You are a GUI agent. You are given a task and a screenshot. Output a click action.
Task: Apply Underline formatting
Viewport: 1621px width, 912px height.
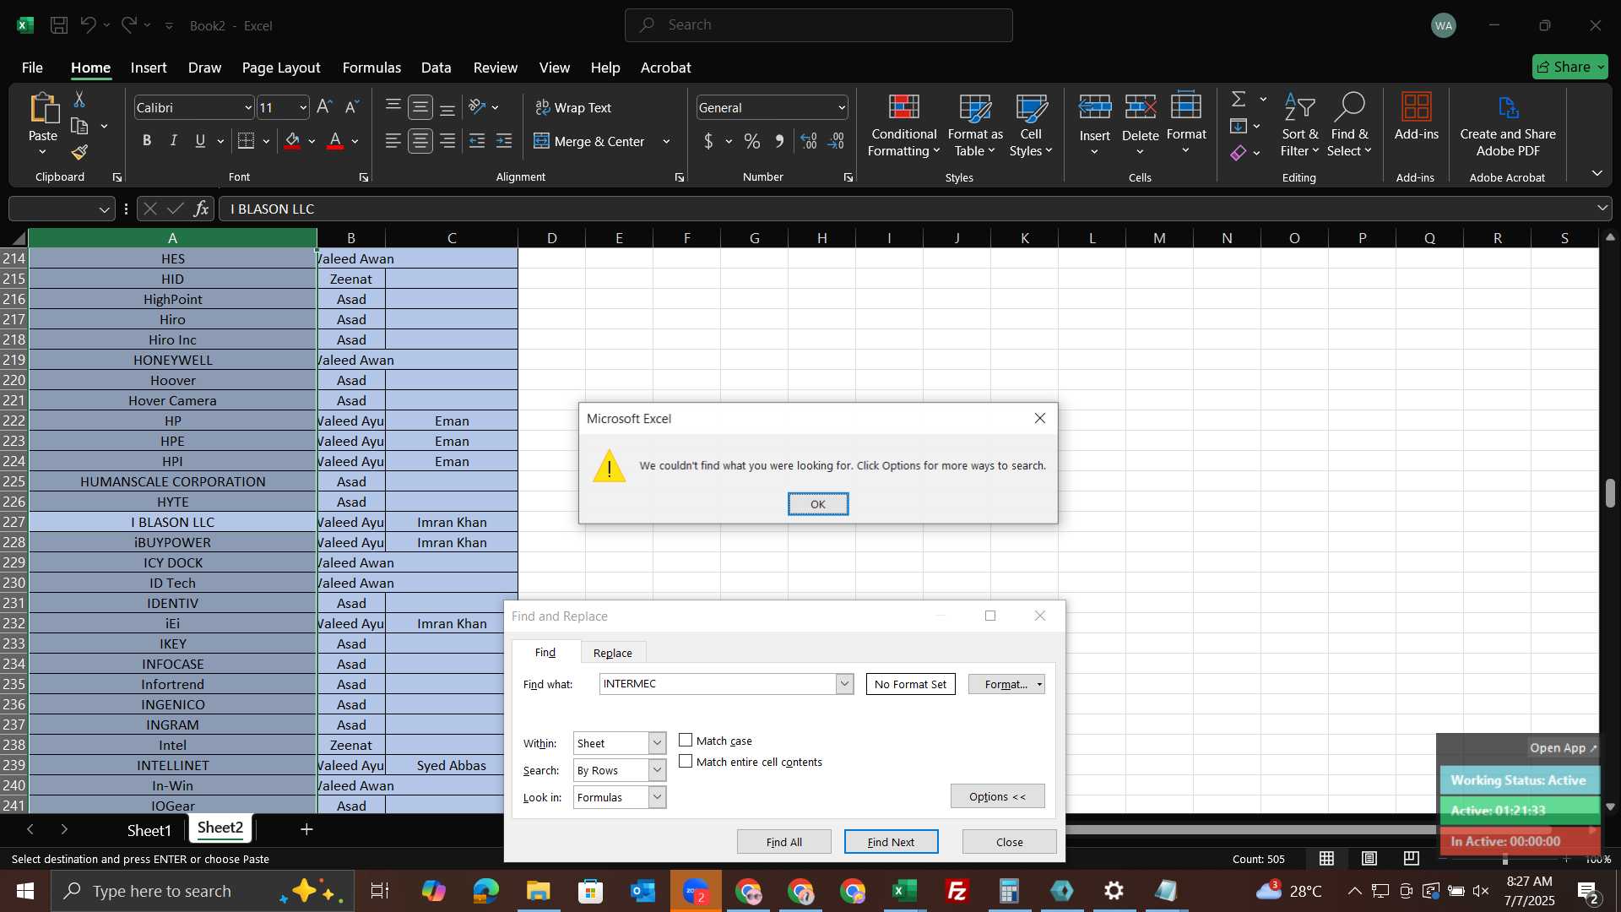click(200, 141)
